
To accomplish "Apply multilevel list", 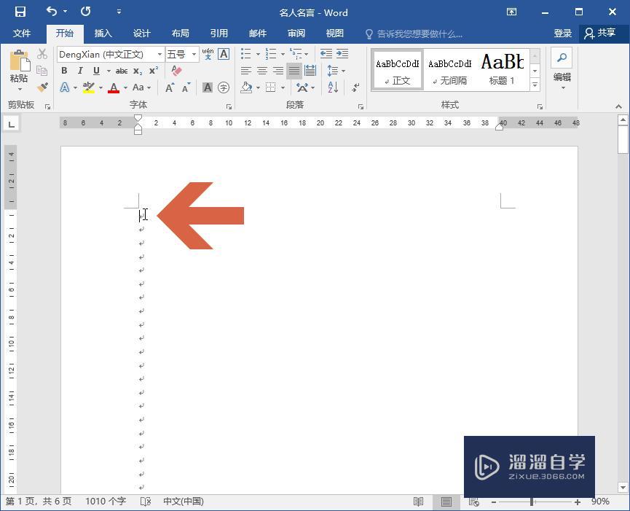I will click(296, 53).
